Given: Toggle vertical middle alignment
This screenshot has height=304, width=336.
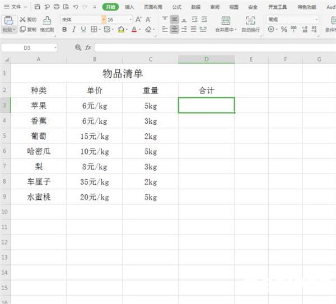Looking at the screenshot, I should pyautogui.click(x=174, y=20).
